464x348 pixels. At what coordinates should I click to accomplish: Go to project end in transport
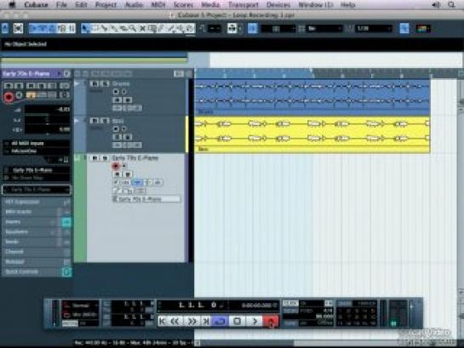pyautogui.click(x=206, y=321)
